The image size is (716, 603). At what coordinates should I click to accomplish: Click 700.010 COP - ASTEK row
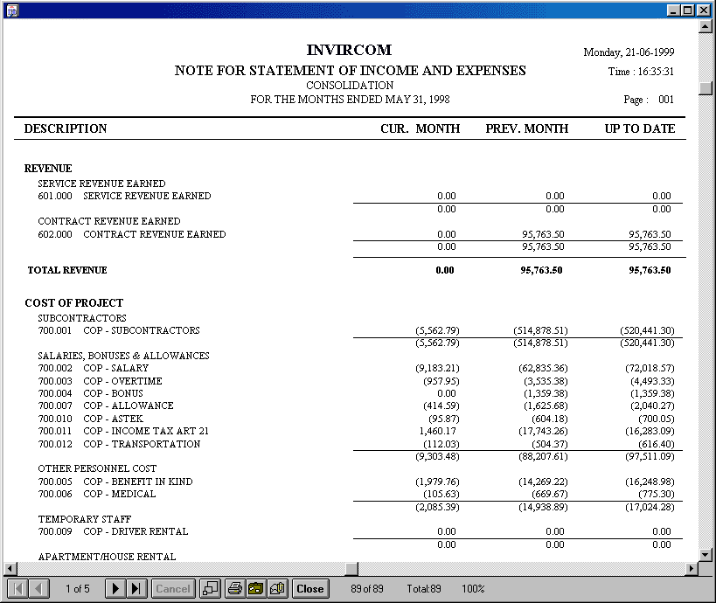[x=356, y=419]
